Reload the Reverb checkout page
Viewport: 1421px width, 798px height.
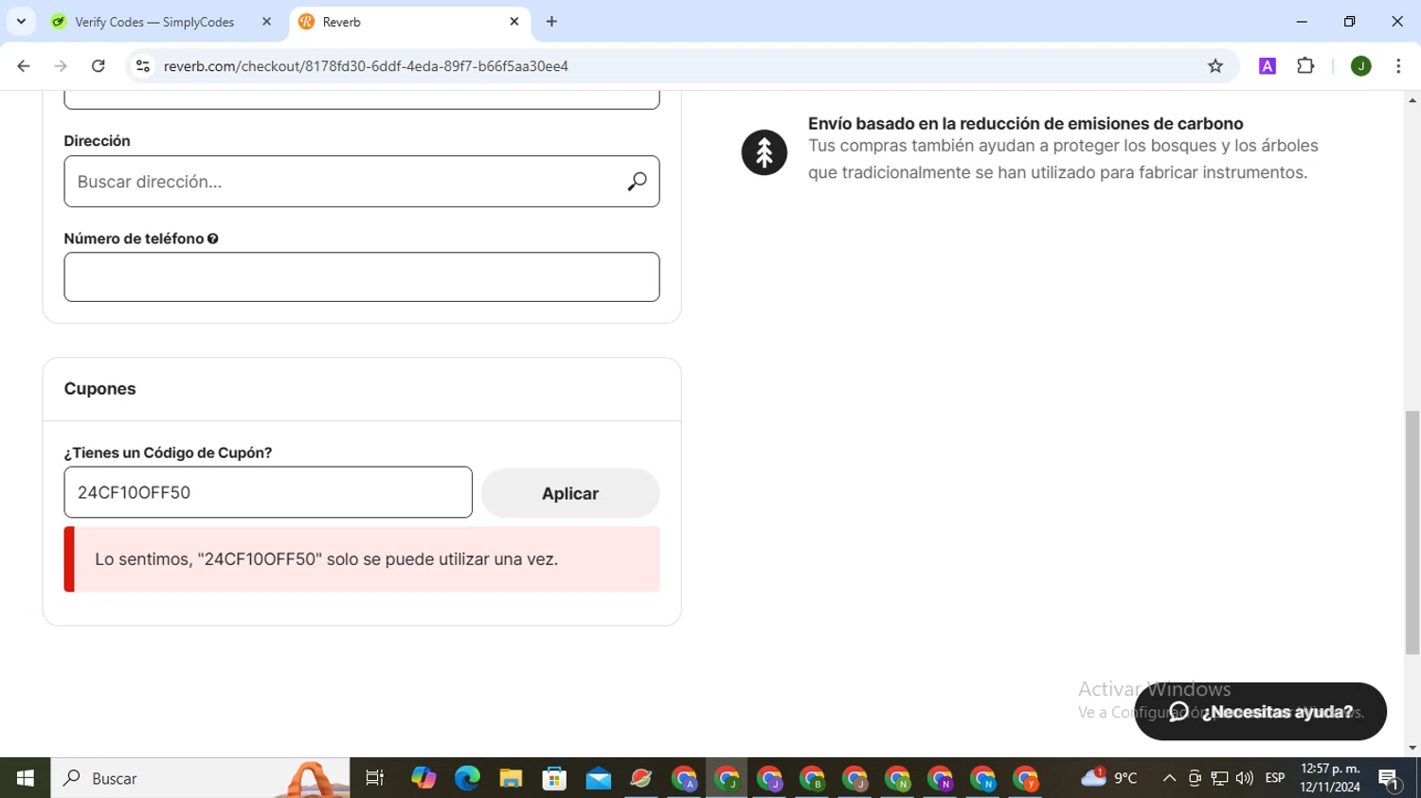99,66
